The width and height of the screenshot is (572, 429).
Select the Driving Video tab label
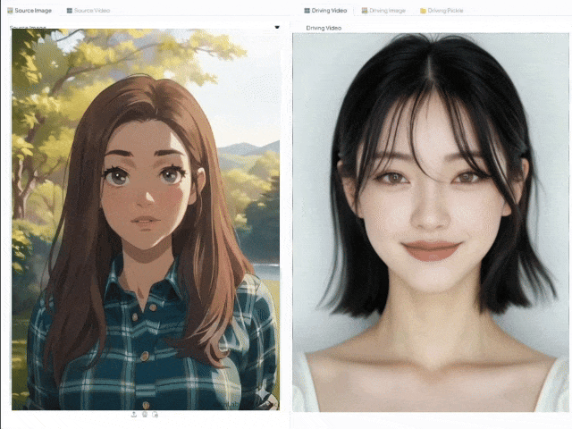click(x=329, y=10)
